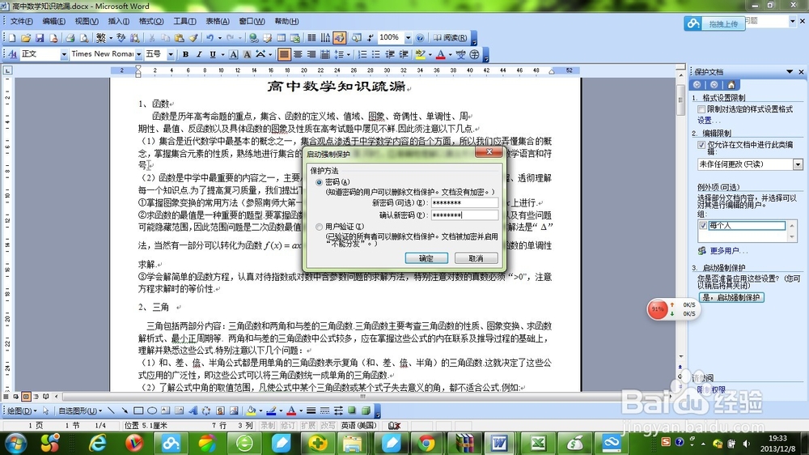Image resolution: width=809 pixels, height=455 pixels.
Task: Select the Rectangle drawing tool
Action: tap(138, 410)
